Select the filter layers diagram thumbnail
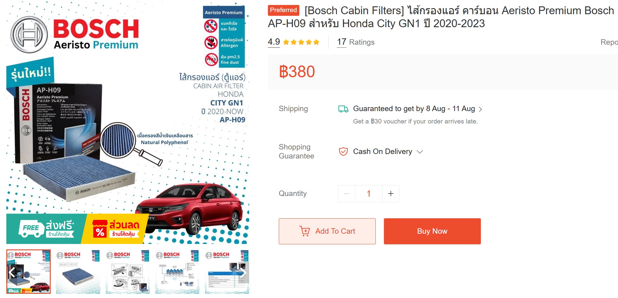 point(177,272)
